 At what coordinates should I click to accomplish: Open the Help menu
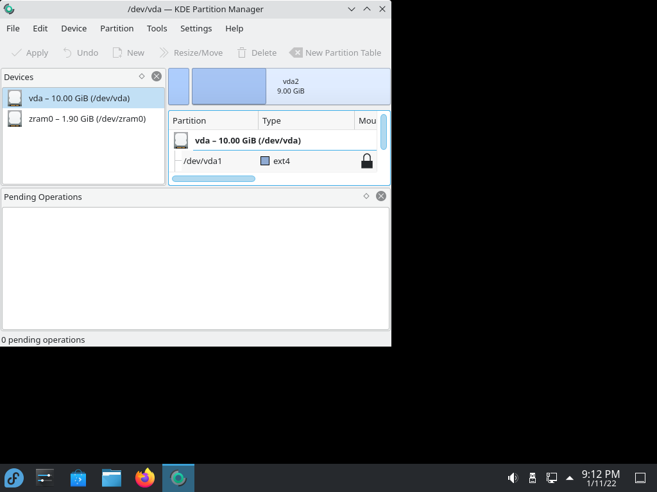tap(234, 28)
